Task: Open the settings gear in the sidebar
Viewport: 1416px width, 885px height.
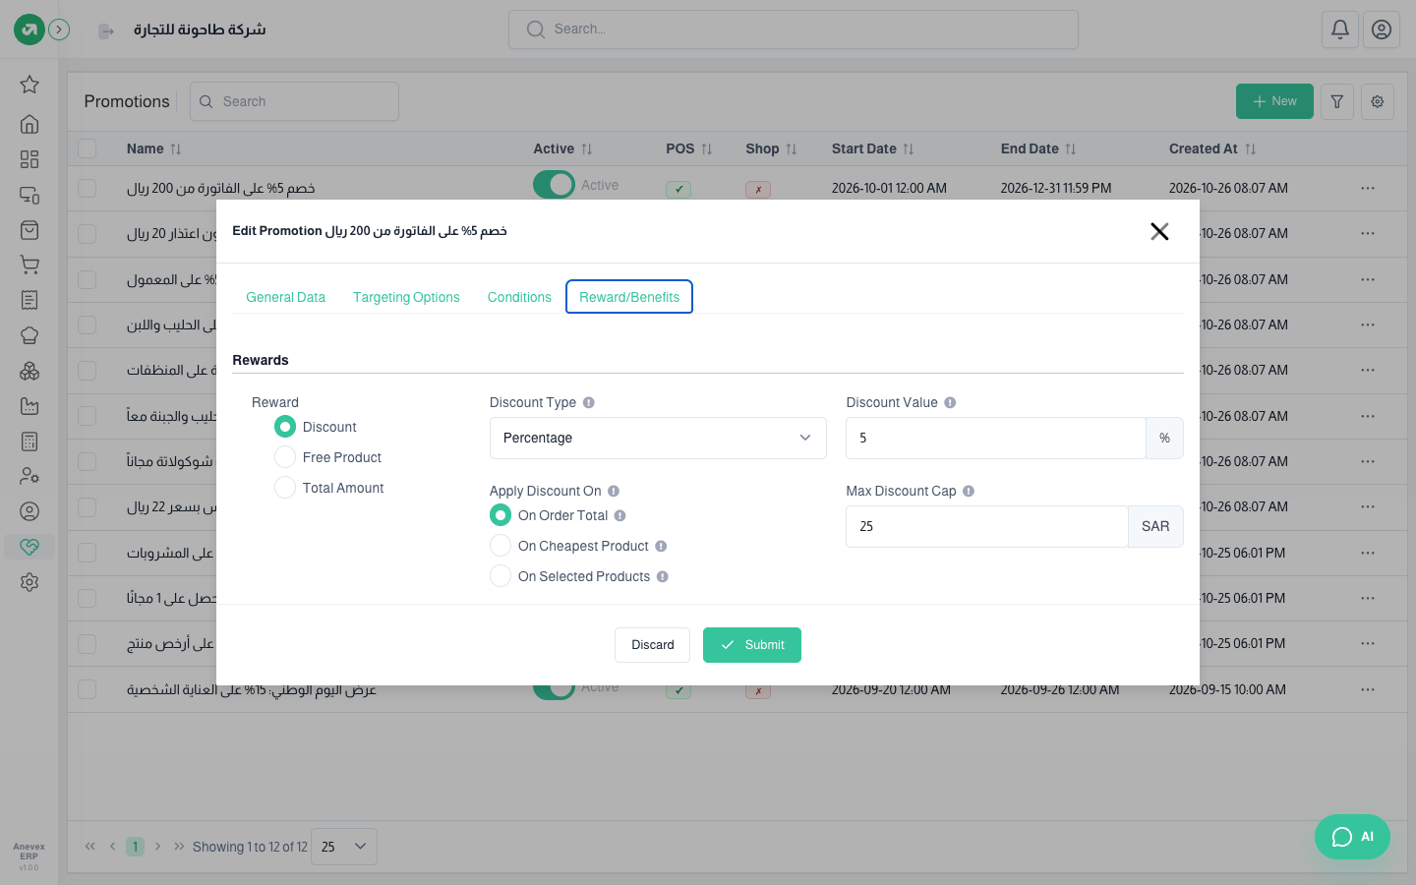Action: tap(29, 582)
